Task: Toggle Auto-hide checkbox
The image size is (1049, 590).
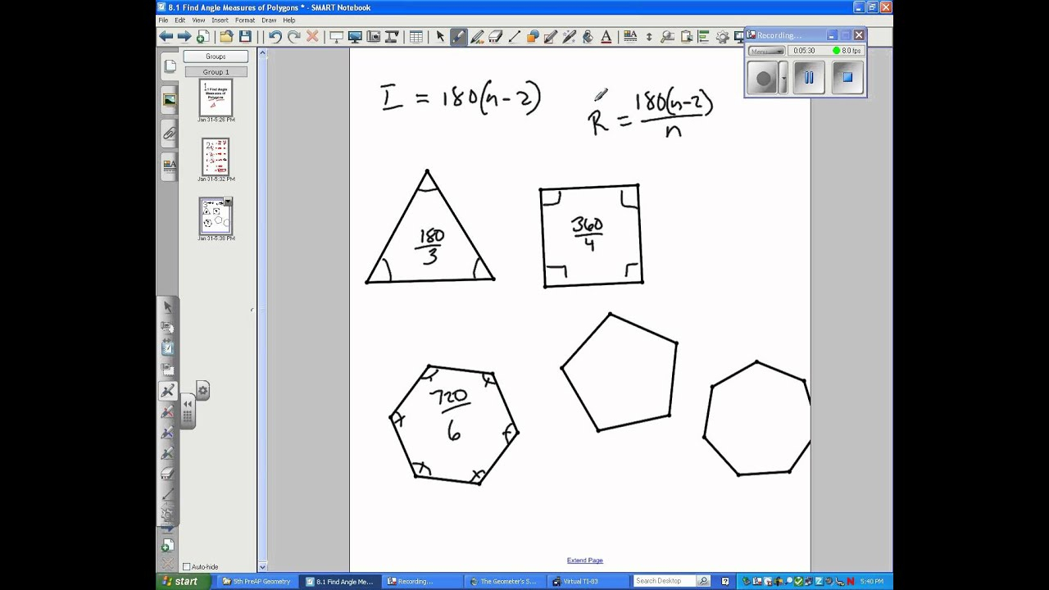Action: [186, 567]
